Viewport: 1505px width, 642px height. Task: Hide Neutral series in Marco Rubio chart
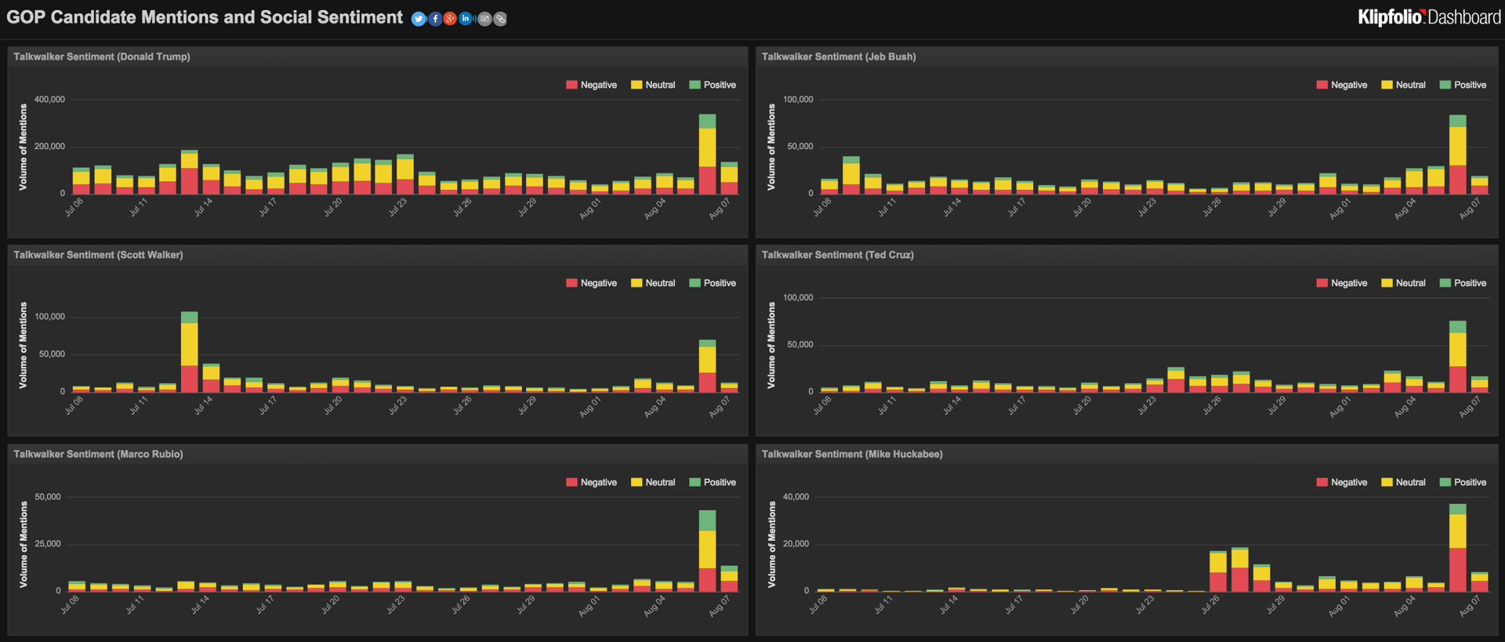[x=653, y=482]
